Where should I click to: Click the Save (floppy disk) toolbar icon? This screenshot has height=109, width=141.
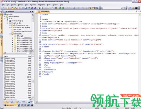point(25,8)
